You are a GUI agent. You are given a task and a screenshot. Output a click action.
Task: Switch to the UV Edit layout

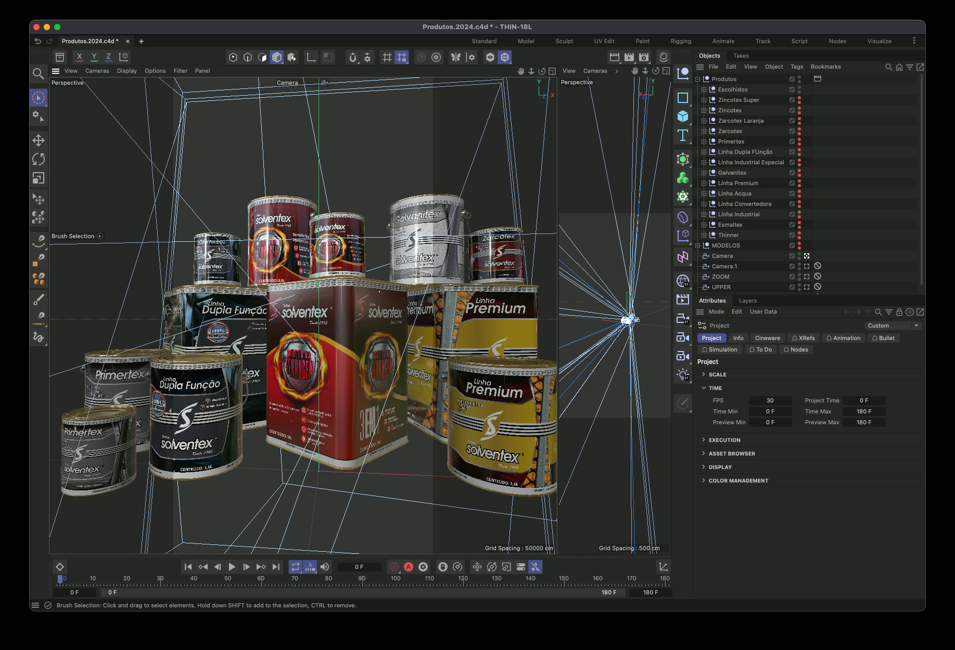pos(604,41)
